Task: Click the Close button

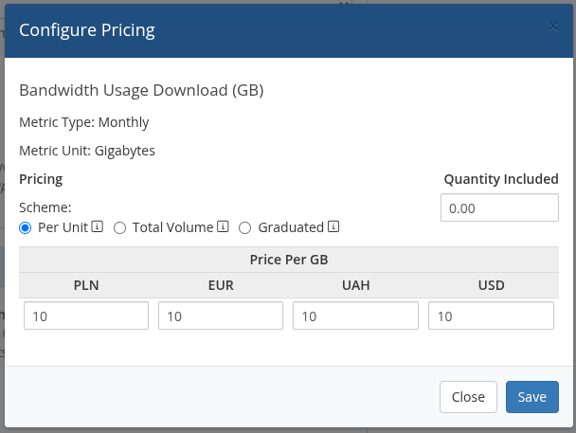Action: click(468, 397)
